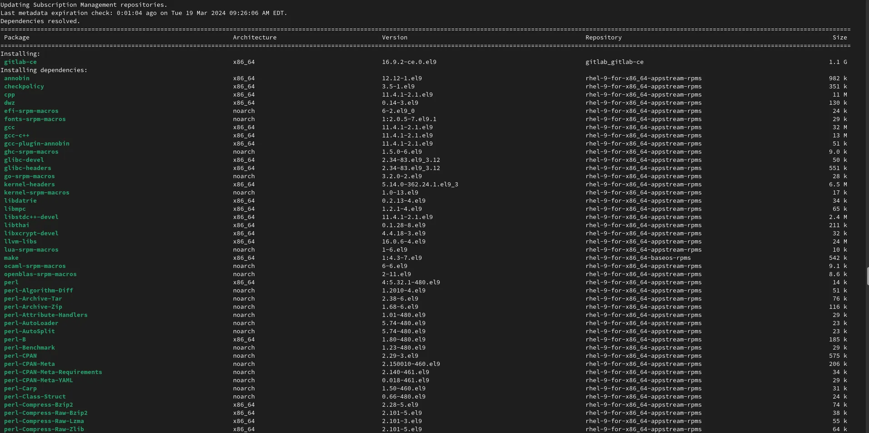Click the Repository column header

pyautogui.click(x=604, y=38)
